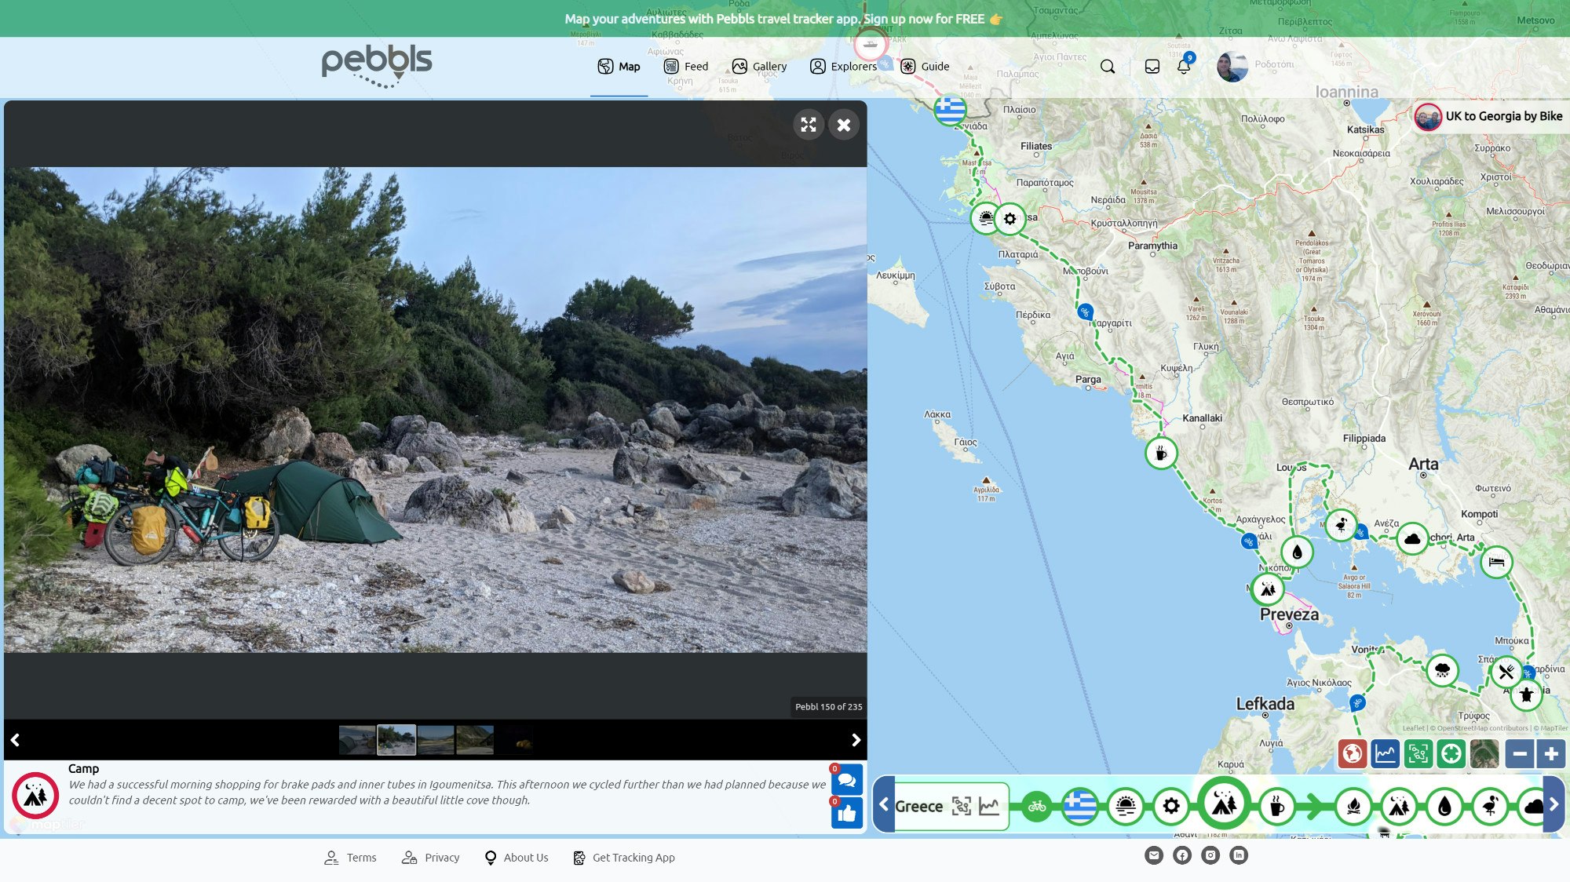
Task: Select the first thumbnail in the photo strip
Action: pyautogui.click(x=357, y=740)
